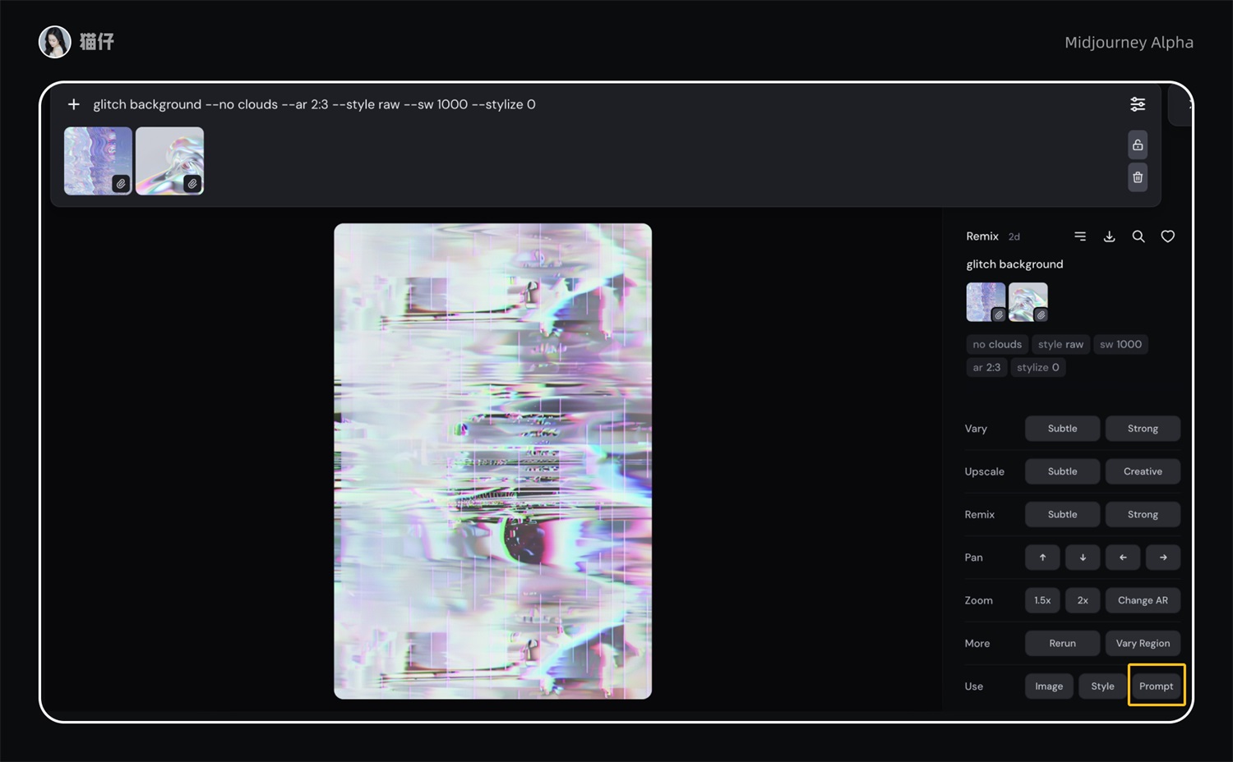The height and width of the screenshot is (762, 1233).
Task: Open the prompt settings sliders icon
Action: point(1138,104)
